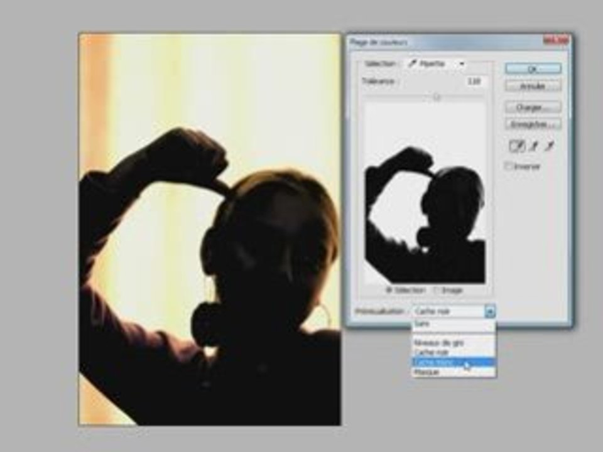603x452 pixels.
Task: Click the Enregistrer button
Action: coord(533,124)
